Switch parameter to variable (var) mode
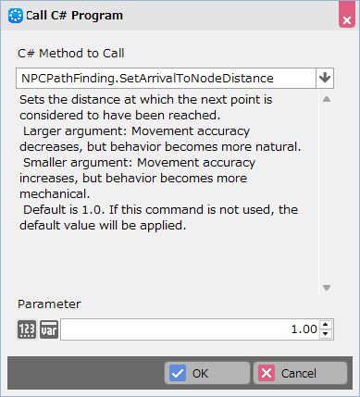Image resolution: width=360 pixels, height=397 pixels. pos(49,329)
